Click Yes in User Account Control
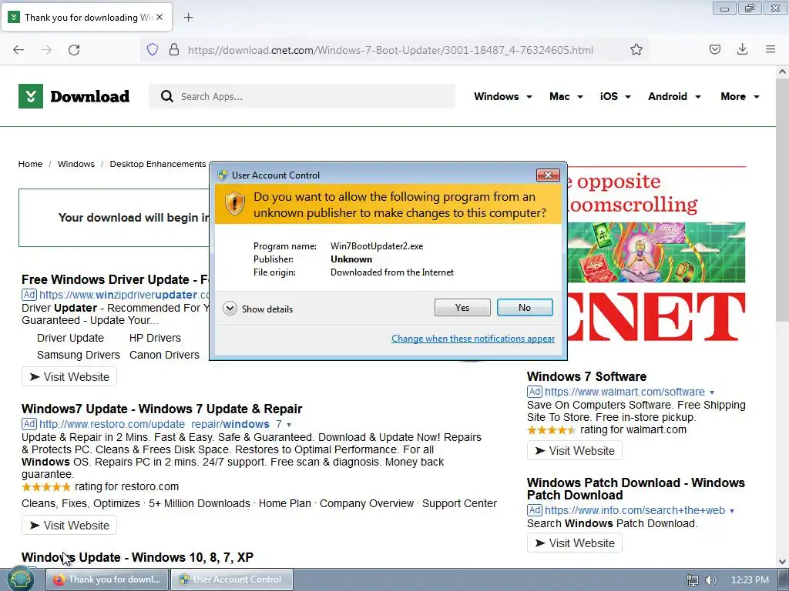The width and height of the screenshot is (789, 591). (x=462, y=308)
